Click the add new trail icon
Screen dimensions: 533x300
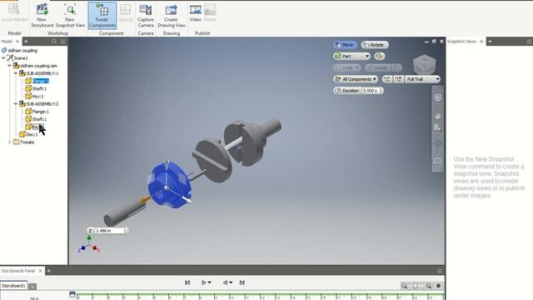[386, 79]
